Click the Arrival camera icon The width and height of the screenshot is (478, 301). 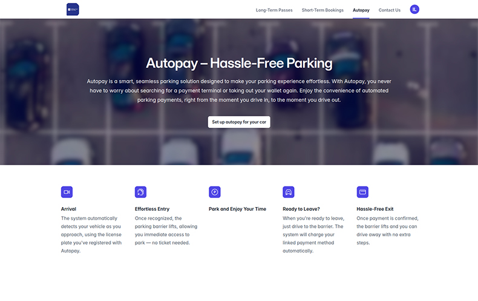pos(67,192)
